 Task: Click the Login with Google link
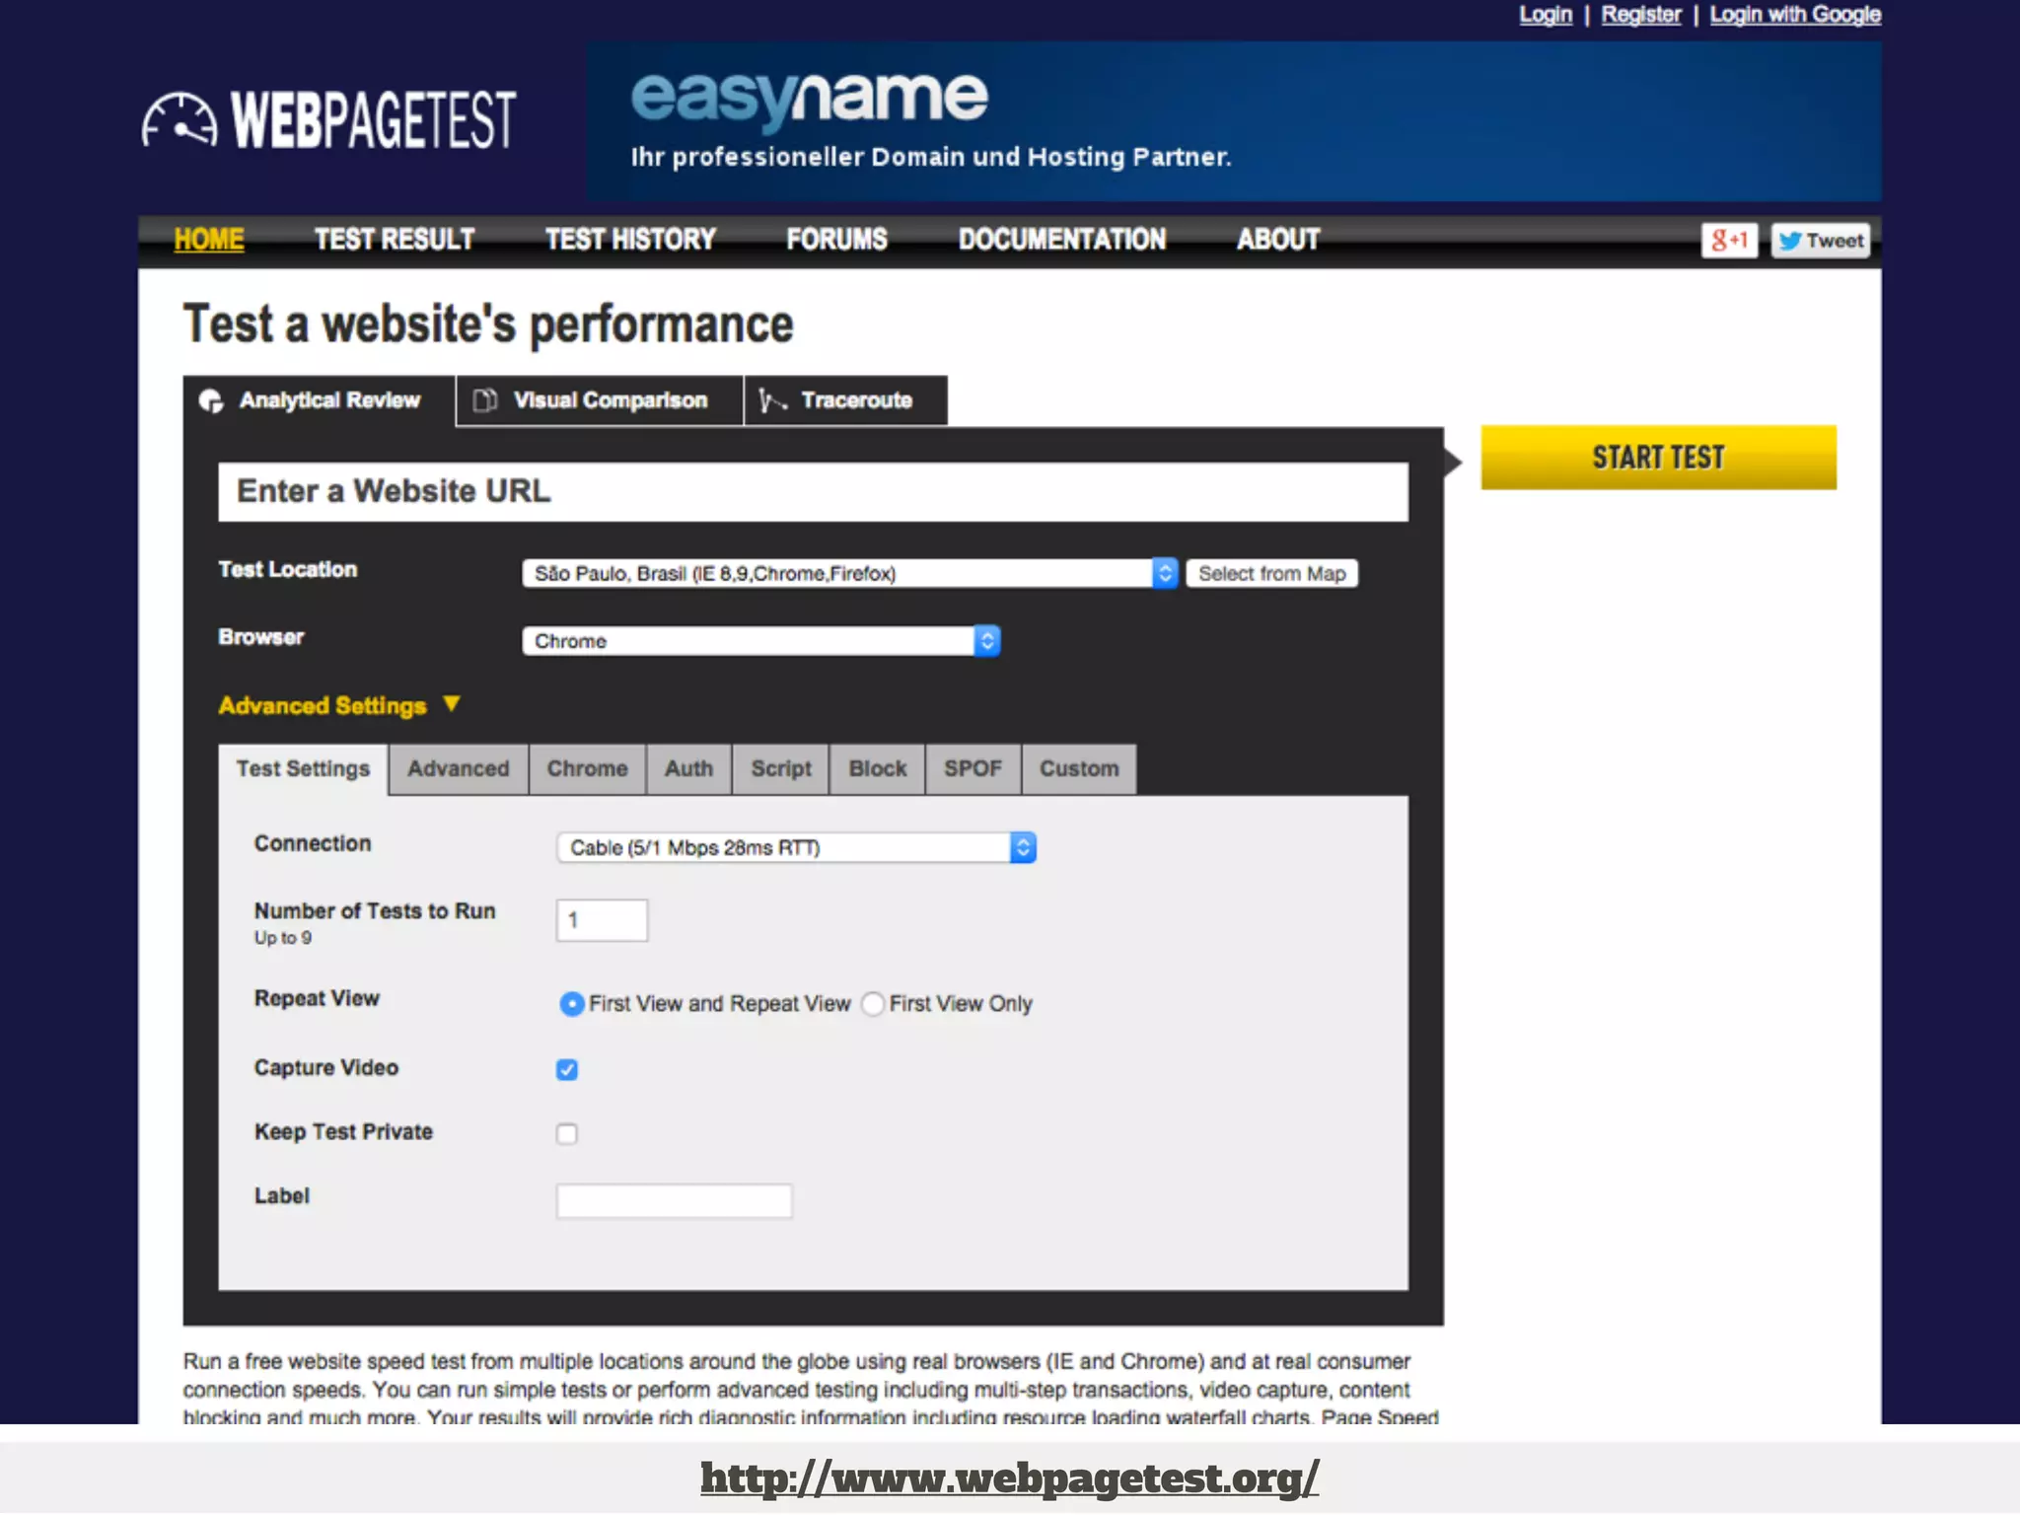(1795, 15)
